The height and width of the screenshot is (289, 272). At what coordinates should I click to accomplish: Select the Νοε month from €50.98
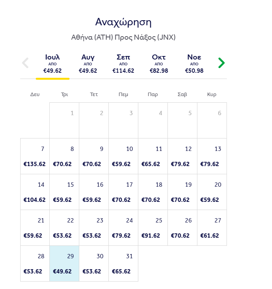coord(194,64)
